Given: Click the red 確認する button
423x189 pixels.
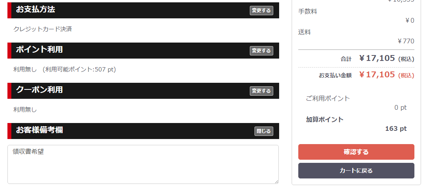Looking at the screenshot, I should [356, 152].
